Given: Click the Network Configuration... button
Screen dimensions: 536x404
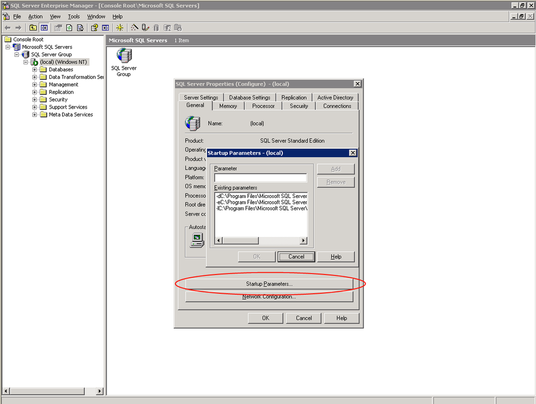Looking at the screenshot, I should coord(269,297).
